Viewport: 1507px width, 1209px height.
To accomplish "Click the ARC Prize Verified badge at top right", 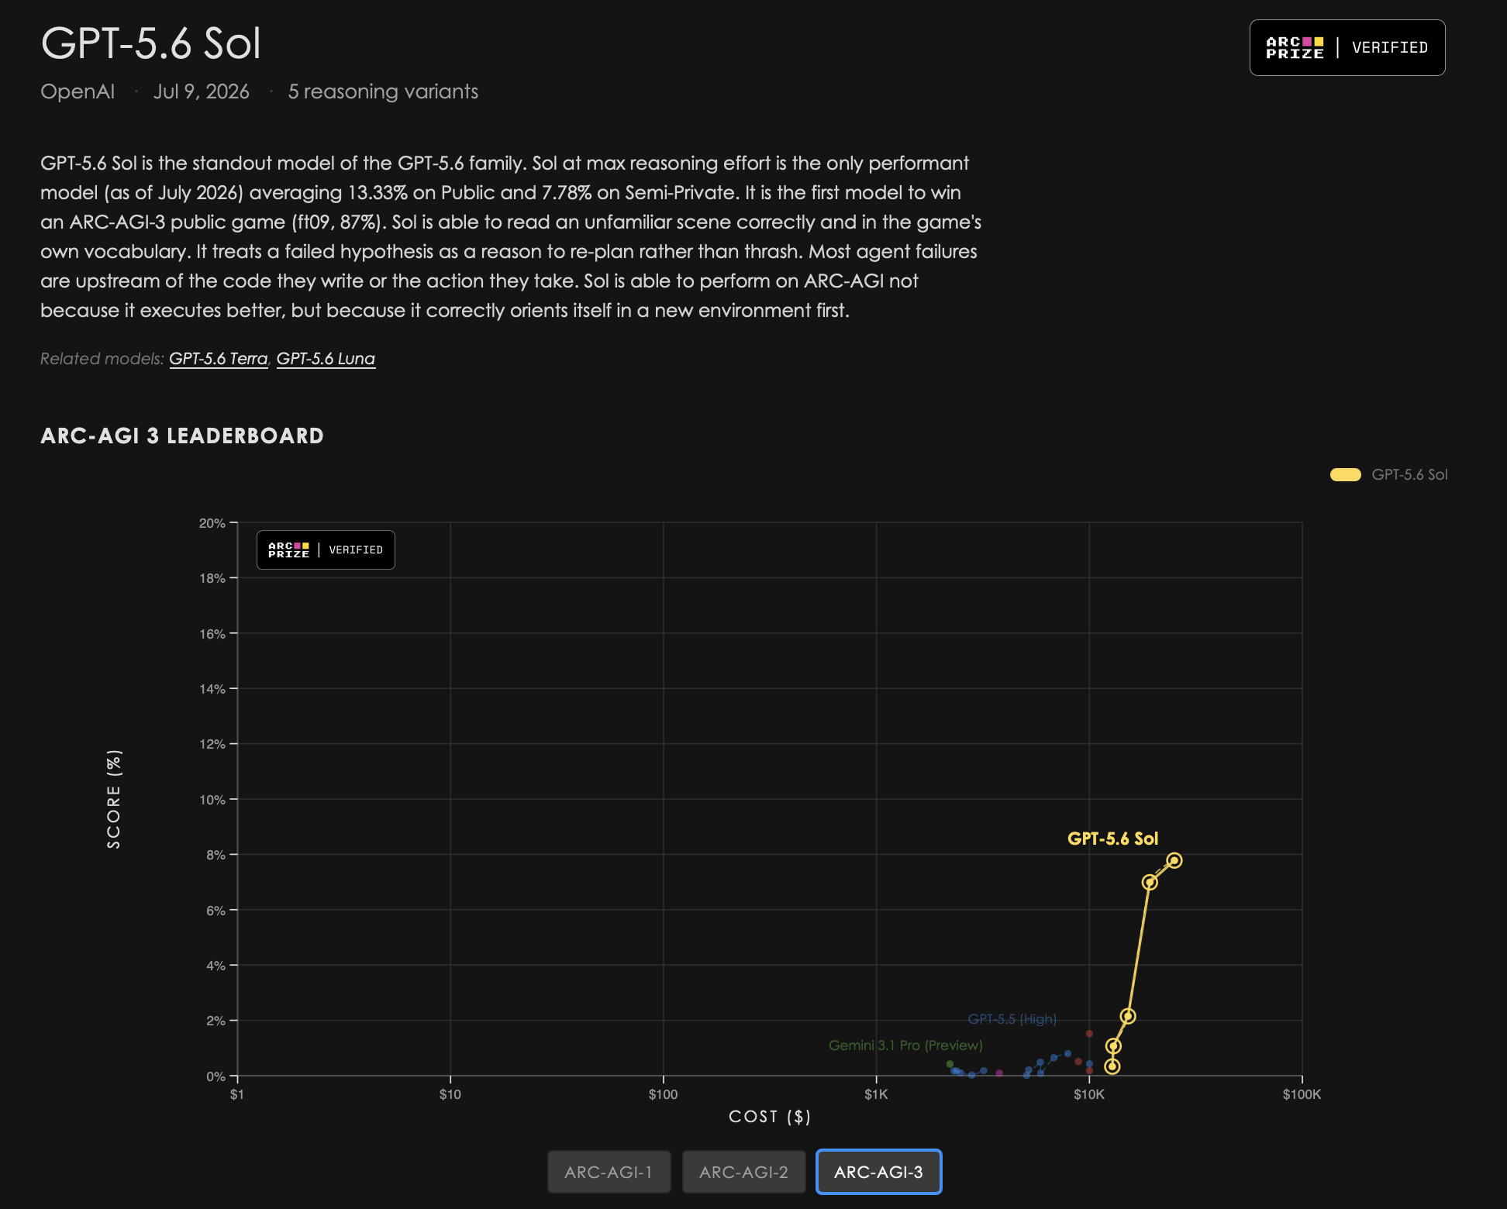I will 1347,47.
